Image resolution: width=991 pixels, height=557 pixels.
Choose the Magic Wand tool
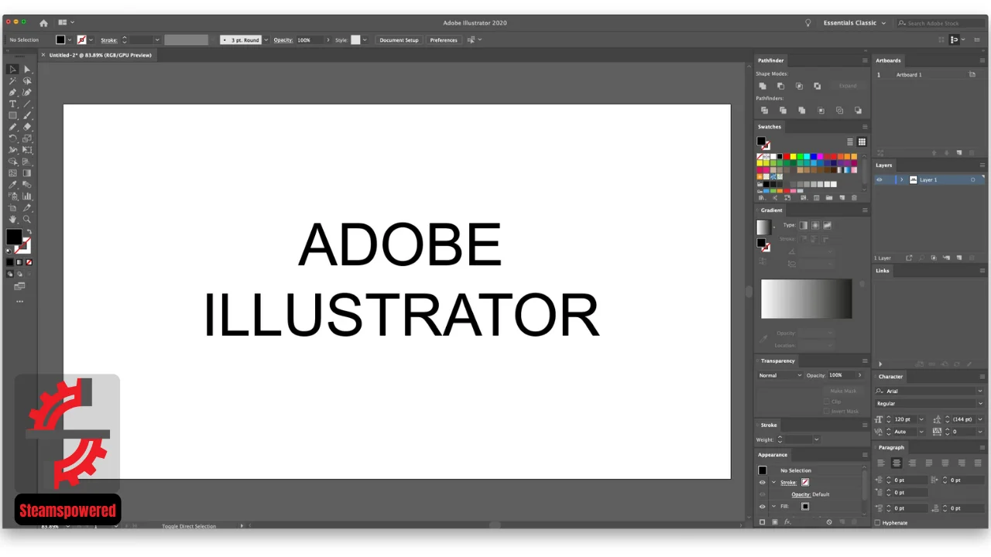tap(12, 80)
